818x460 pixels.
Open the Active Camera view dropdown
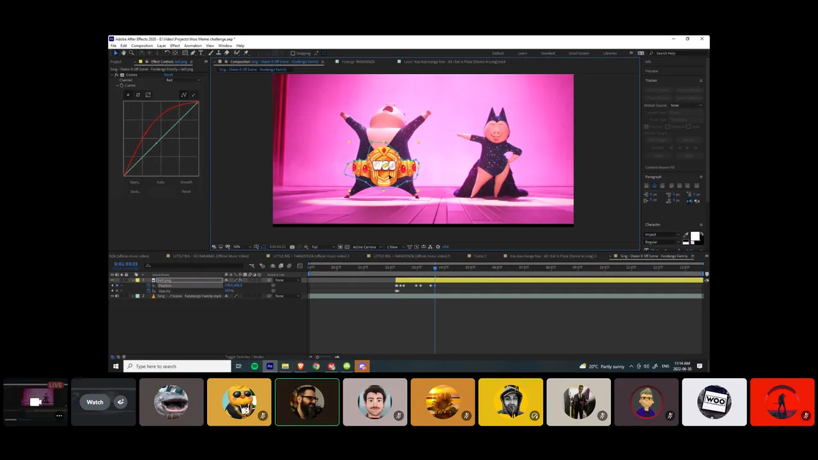tap(367, 247)
